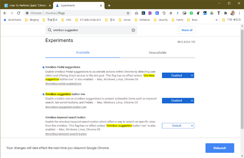Screen dimensions: 244x158
Task: Expand Omnibox keyword search button Default dropdown
Action: (x=178, y=126)
